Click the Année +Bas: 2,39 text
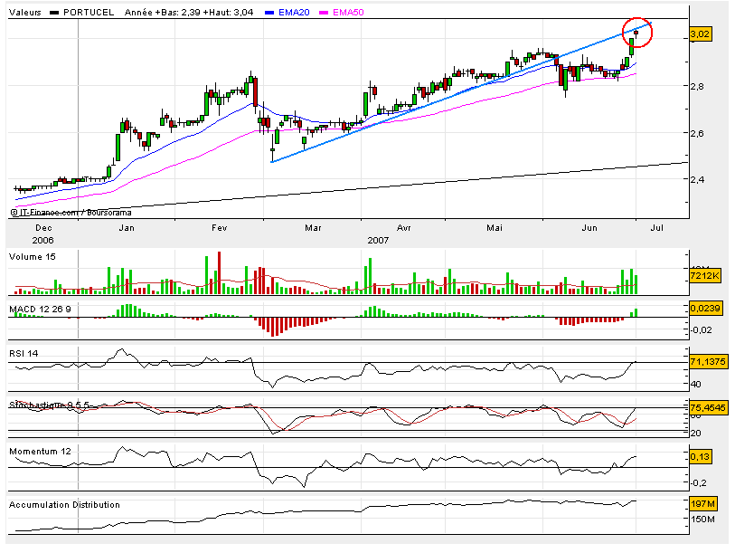 pyautogui.click(x=163, y=13)
